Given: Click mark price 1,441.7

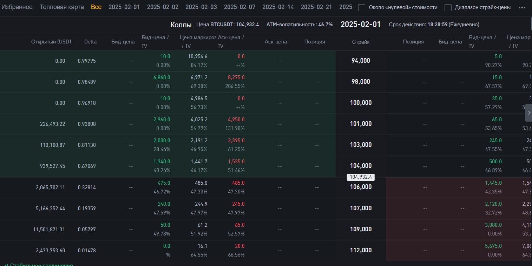Looking at the screenshot, I should coord(199,162).
